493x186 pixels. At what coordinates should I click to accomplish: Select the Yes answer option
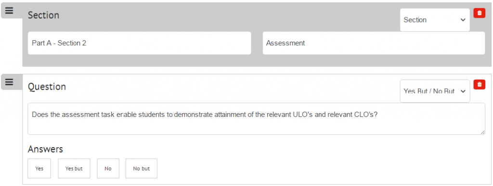(39, 168)
